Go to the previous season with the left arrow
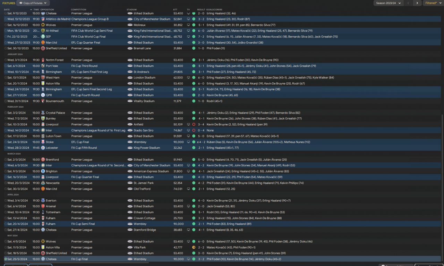This screenshot has width=444, height=266. pos(408,3)
